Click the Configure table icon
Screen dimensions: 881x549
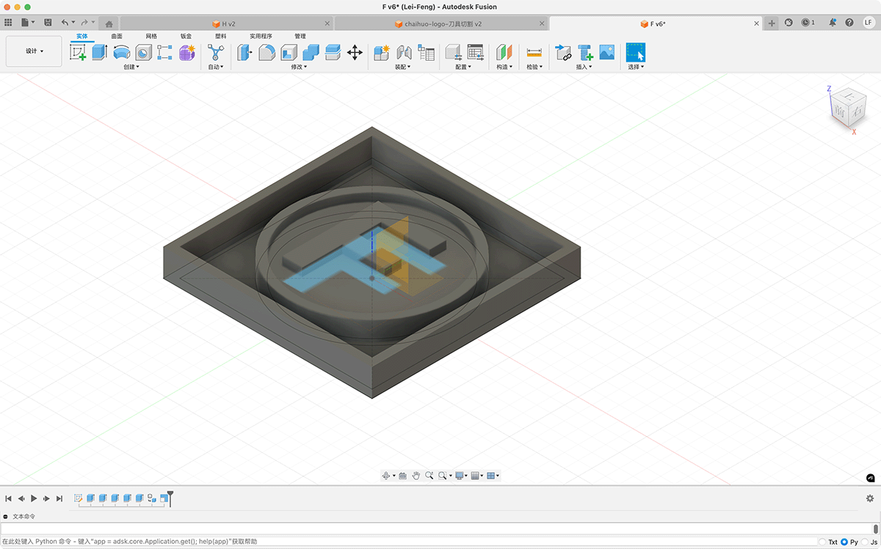[476, 52]
